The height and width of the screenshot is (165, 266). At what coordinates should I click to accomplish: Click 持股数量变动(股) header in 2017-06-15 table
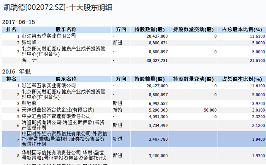point(193,30)
